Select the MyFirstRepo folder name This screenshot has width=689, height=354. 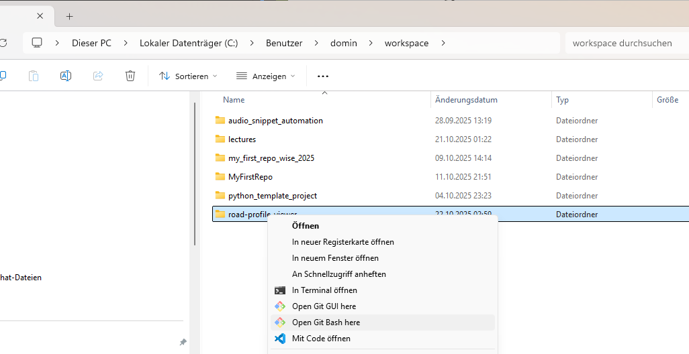[x=250, y=177]
